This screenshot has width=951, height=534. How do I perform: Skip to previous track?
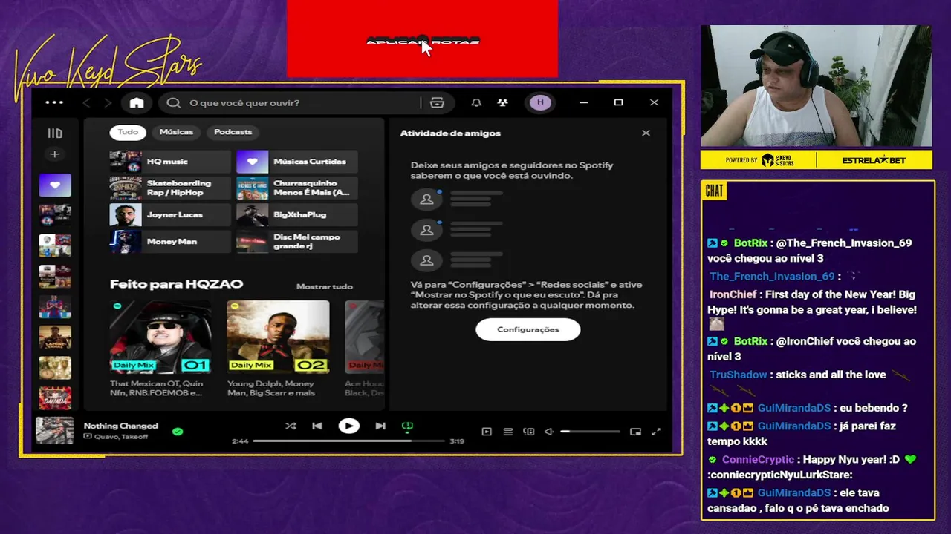(x=317, y=426)
